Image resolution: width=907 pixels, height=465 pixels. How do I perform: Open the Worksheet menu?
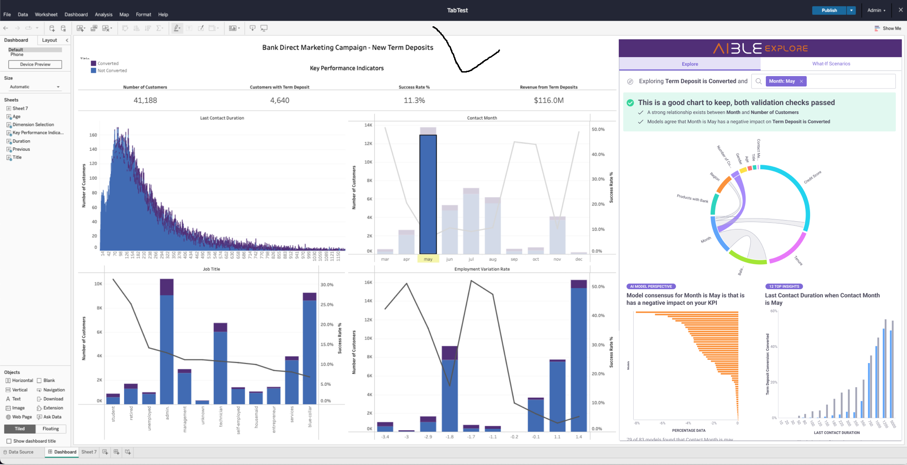(x=46, y=14)
